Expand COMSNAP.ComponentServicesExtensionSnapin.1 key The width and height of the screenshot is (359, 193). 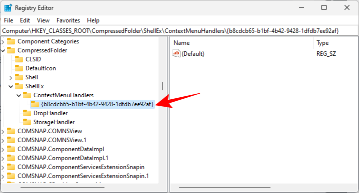pyautogui.click(x=3, y=177)
